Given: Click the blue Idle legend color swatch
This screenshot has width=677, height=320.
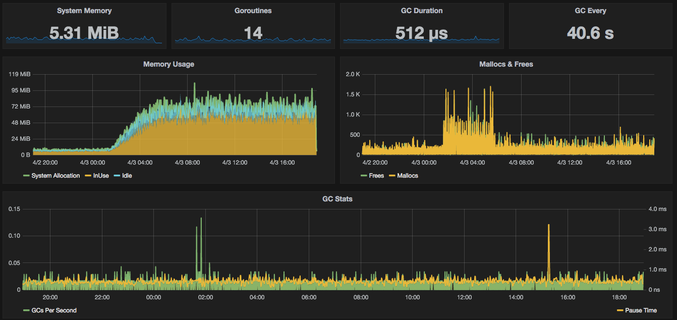Looking at the screenshot, I should tap(117, 176).
